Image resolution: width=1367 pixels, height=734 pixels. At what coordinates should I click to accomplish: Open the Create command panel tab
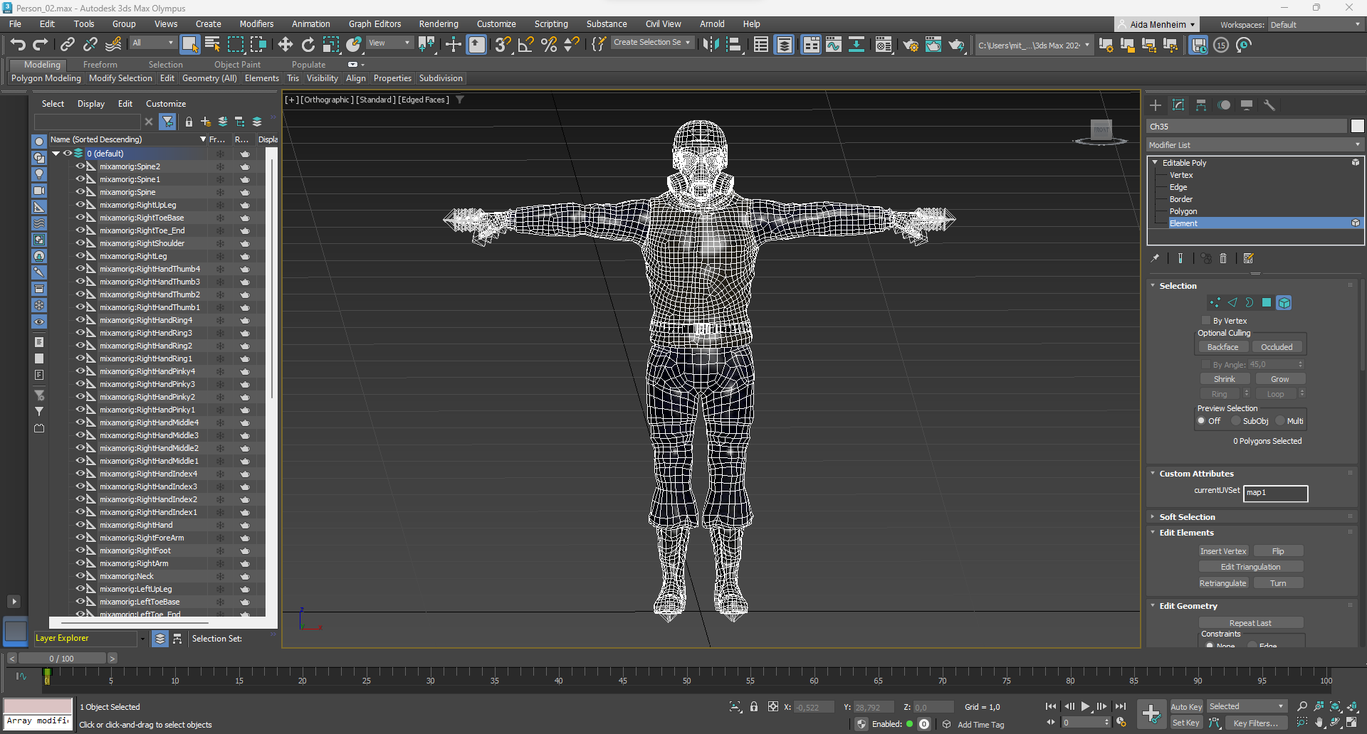click(1156, 105)
